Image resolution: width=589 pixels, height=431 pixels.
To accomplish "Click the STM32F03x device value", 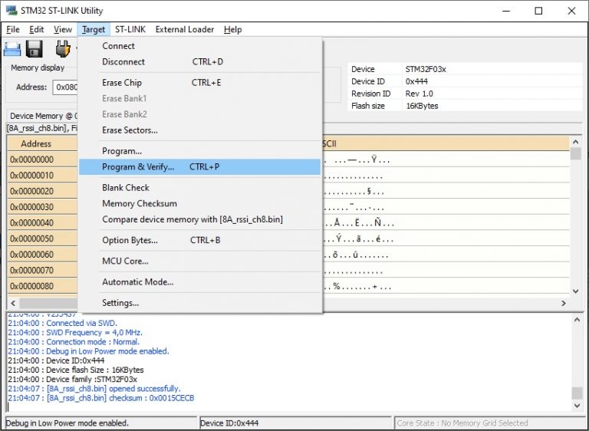I will [426, 69].
